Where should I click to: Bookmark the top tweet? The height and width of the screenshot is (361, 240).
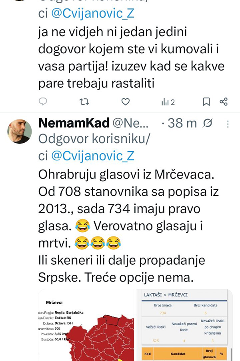206,102
